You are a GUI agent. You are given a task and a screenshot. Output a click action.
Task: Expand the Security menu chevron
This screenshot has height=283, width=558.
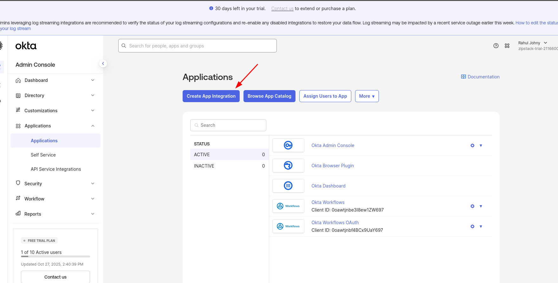pos(93,184)
